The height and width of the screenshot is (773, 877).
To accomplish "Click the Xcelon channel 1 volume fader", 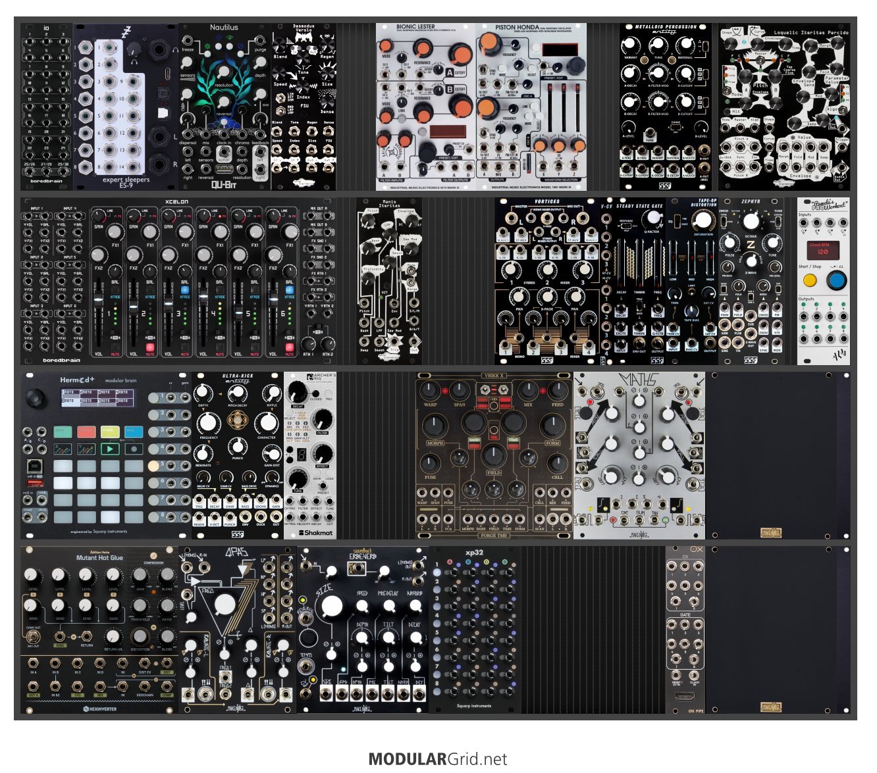I will click(x=99, y=301).
